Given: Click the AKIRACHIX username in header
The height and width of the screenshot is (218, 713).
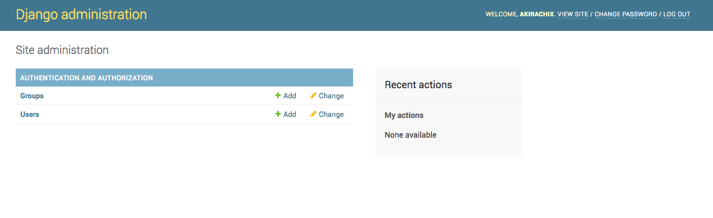Looking at the screenshot, I should click(537, 15).
